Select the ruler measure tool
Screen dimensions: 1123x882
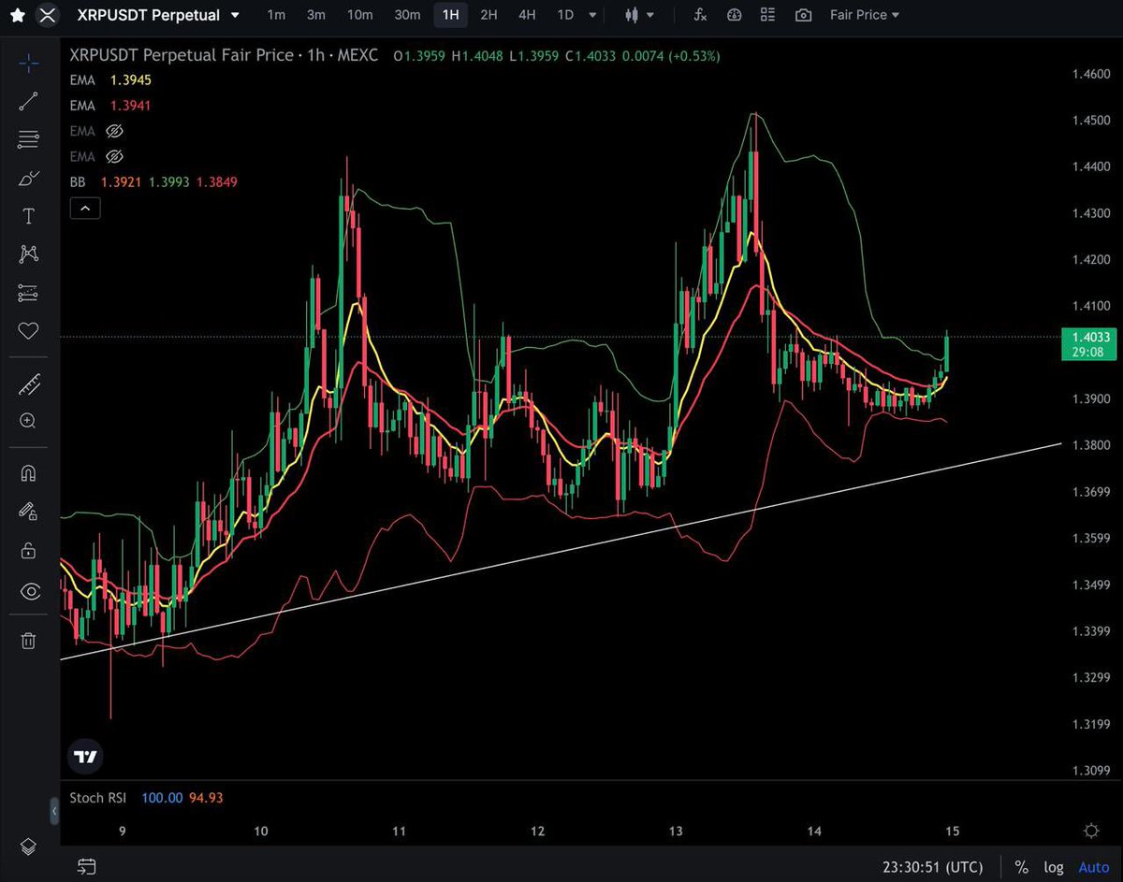[x=29, y=383]
